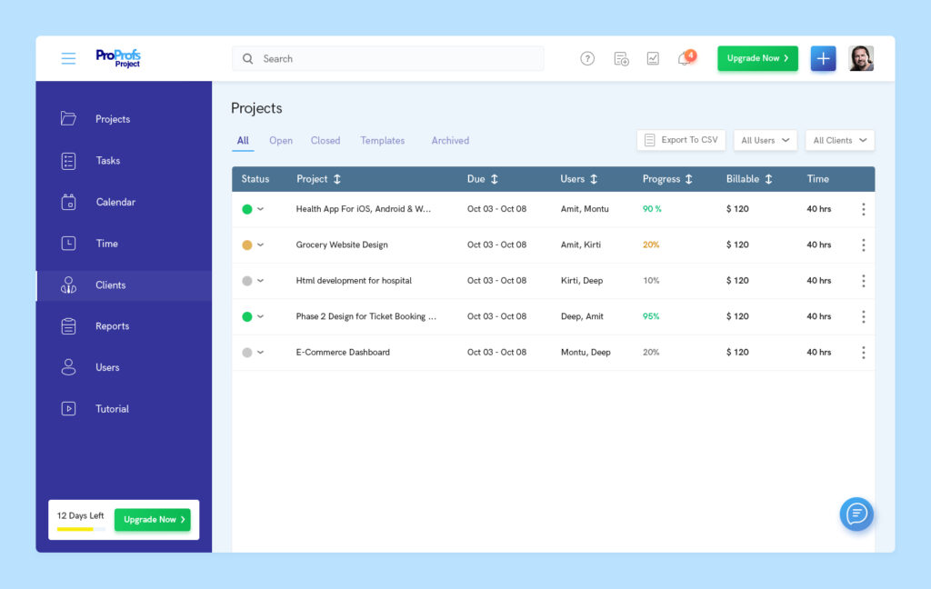Image resolution: width=931 pixels, height=589 pixels.
Task: Open the chat support bubble icon
Action: pos(856,514)
